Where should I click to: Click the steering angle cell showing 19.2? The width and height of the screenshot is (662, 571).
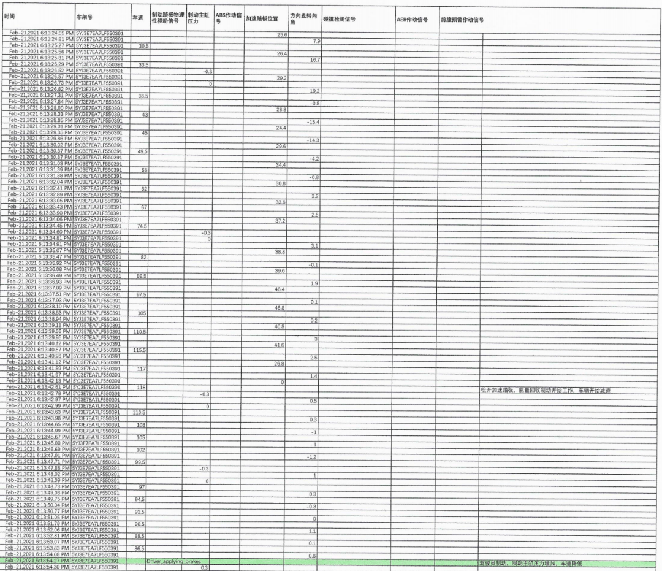[311, 91]
